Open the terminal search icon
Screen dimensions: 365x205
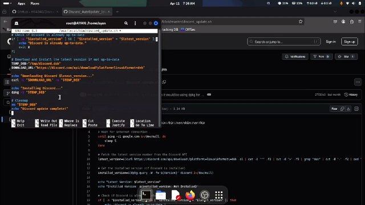(x=126, y=23)
